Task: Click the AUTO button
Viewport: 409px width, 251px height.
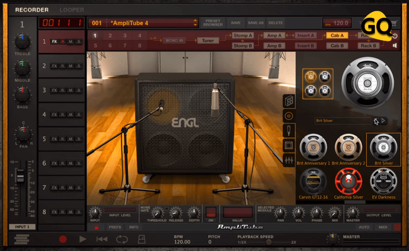Action: click(364, 227)
